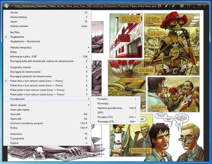212x164 pixels.
Task: Choose Usuń plik from menu
Action: point(47,114)
